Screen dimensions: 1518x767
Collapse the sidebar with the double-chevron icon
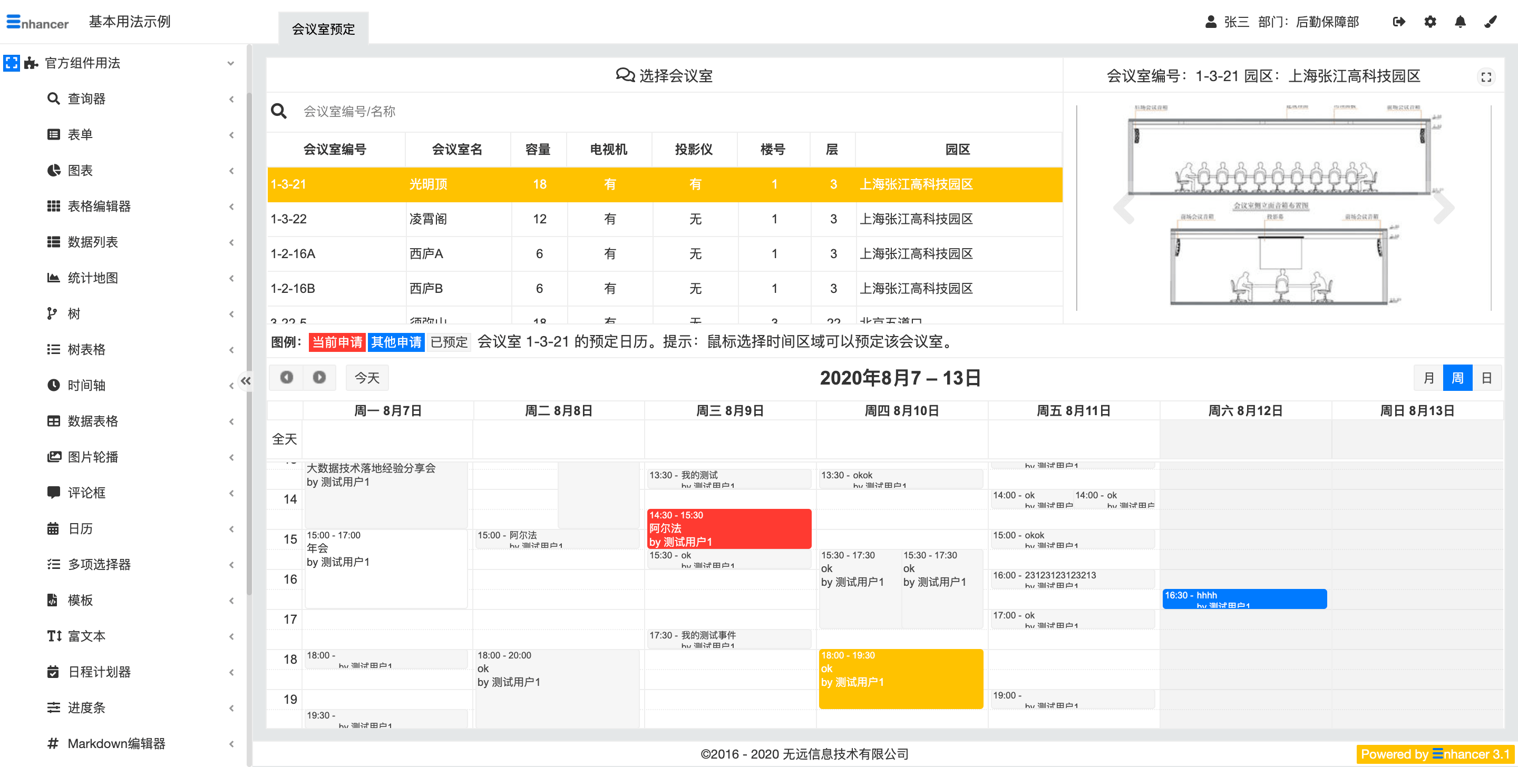(246, 380)
